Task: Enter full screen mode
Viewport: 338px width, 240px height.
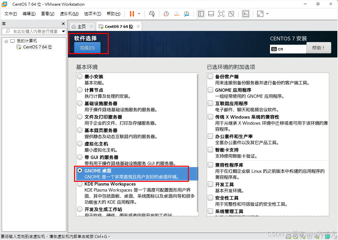Action: pos(221,14)
